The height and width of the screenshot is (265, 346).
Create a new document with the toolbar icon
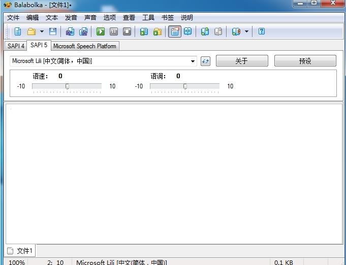[18, 31]
